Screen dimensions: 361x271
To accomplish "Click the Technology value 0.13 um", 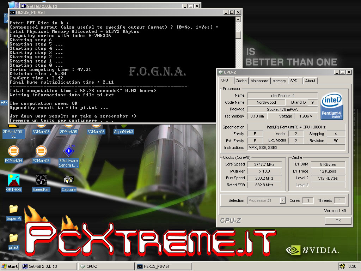I will tap(257, 116).
